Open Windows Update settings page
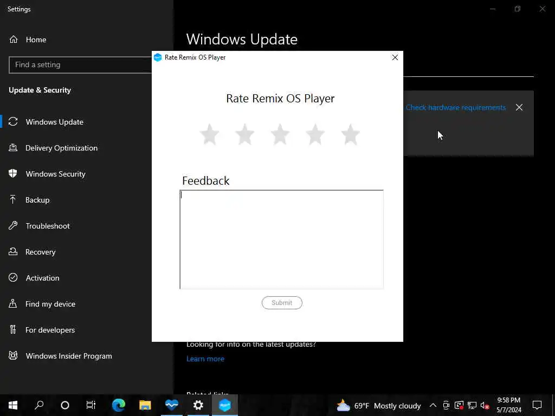Image resolution: width=555 pixels, height=416 pixels. pyautogui.click(x=55, y=122)
